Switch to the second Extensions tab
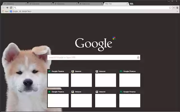The image size is (180, 112). pos(40,4)
